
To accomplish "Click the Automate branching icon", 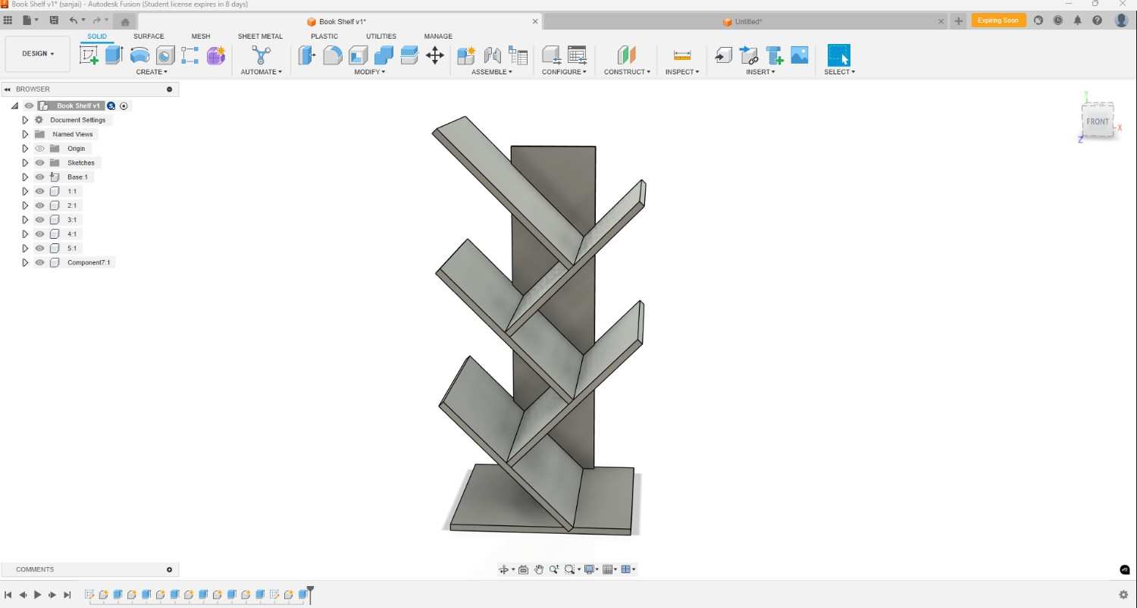I will click(262, 55).
